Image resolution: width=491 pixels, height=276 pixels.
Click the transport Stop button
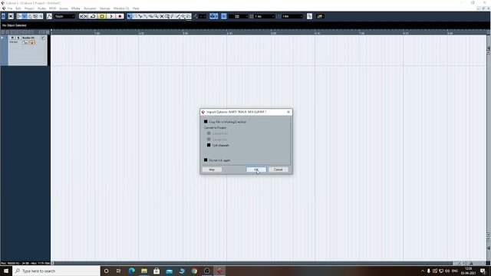[102, 16]
